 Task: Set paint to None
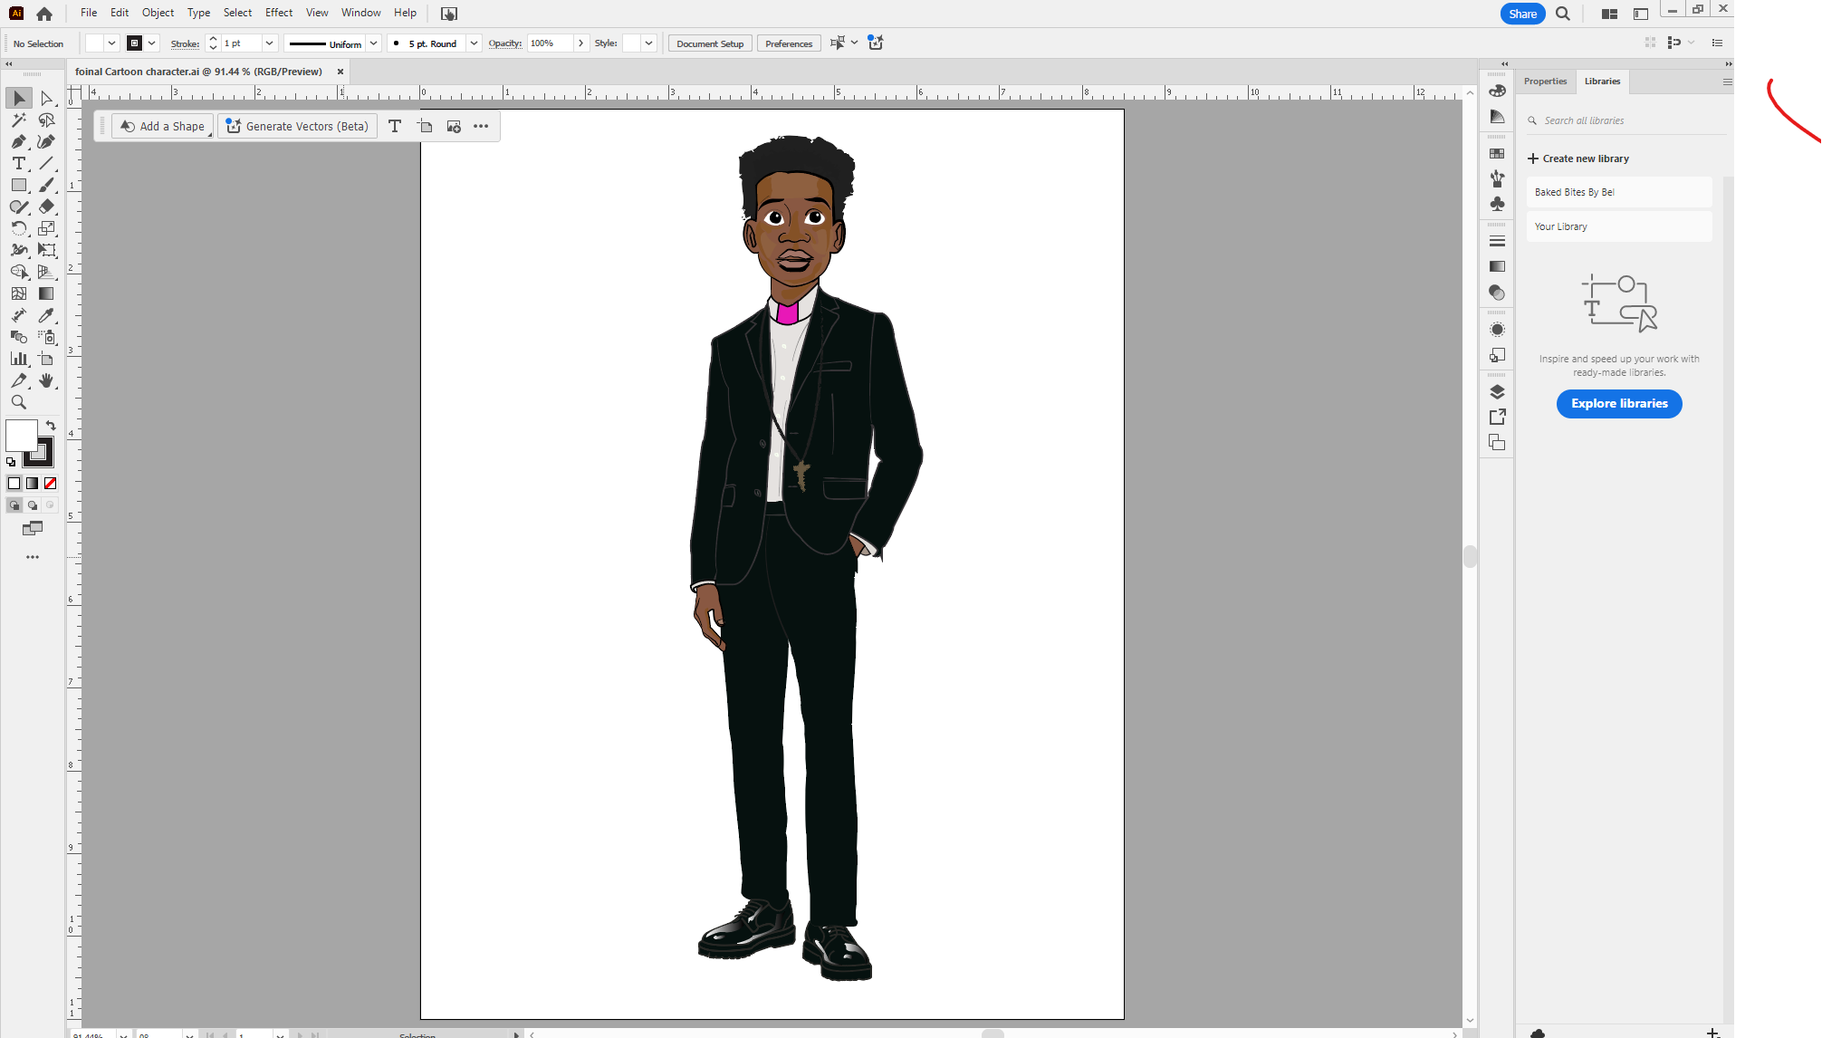pyautogui.click(x=51, y=483)
